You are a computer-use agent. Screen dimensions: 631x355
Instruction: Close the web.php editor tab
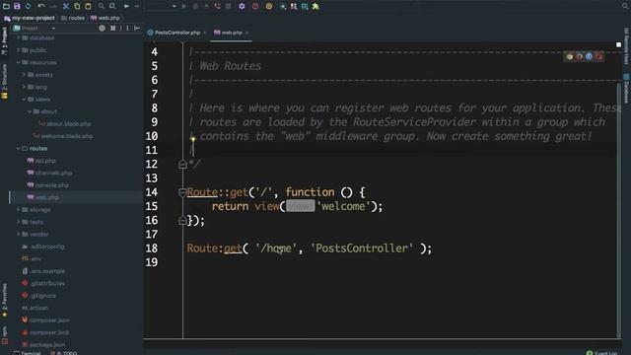click(246, 33)
